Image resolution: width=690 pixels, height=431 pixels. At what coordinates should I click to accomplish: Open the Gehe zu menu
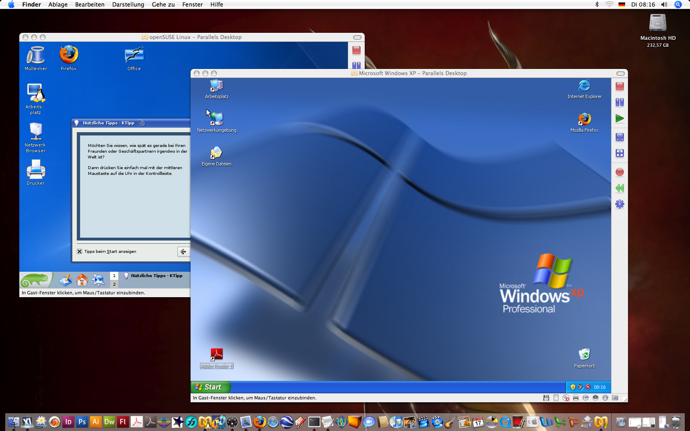(163, 5)
